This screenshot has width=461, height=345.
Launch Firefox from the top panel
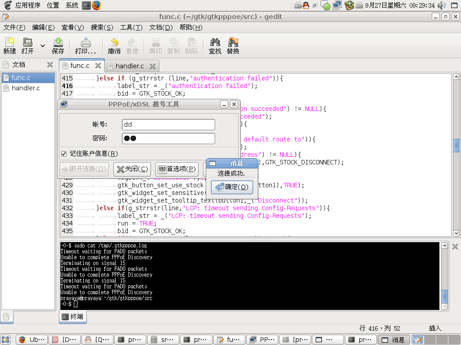point(96,5)
